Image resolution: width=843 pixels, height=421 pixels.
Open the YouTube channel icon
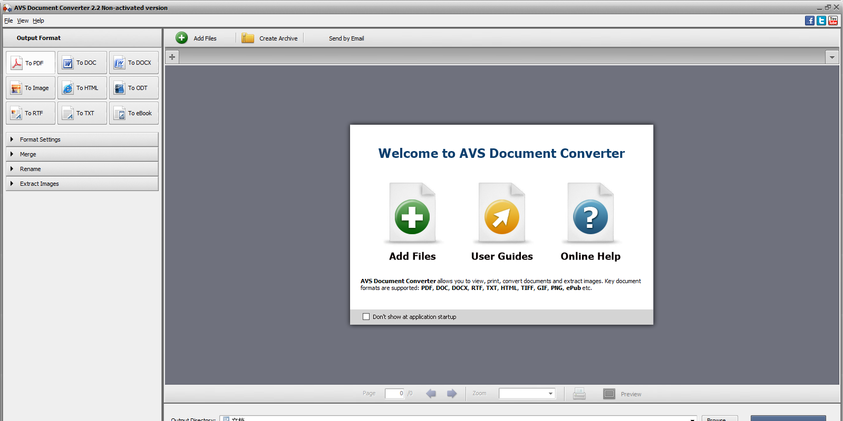click(x=833, y=21)
